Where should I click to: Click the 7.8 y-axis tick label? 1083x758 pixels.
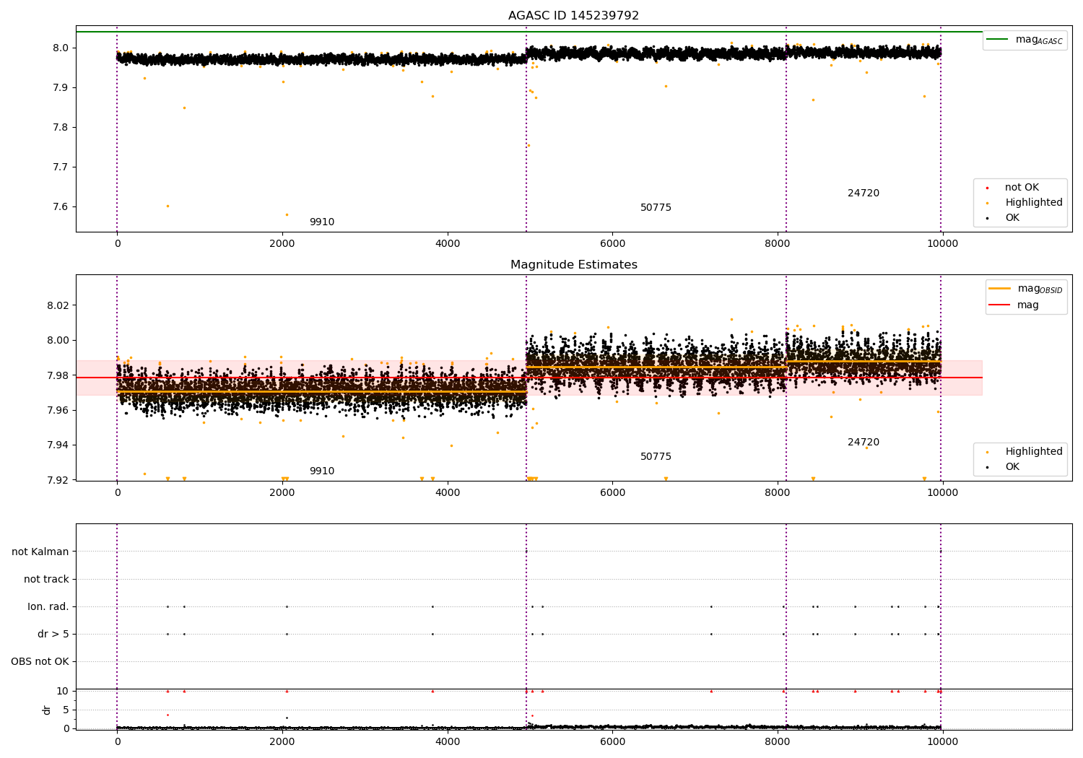pos(61,128)
